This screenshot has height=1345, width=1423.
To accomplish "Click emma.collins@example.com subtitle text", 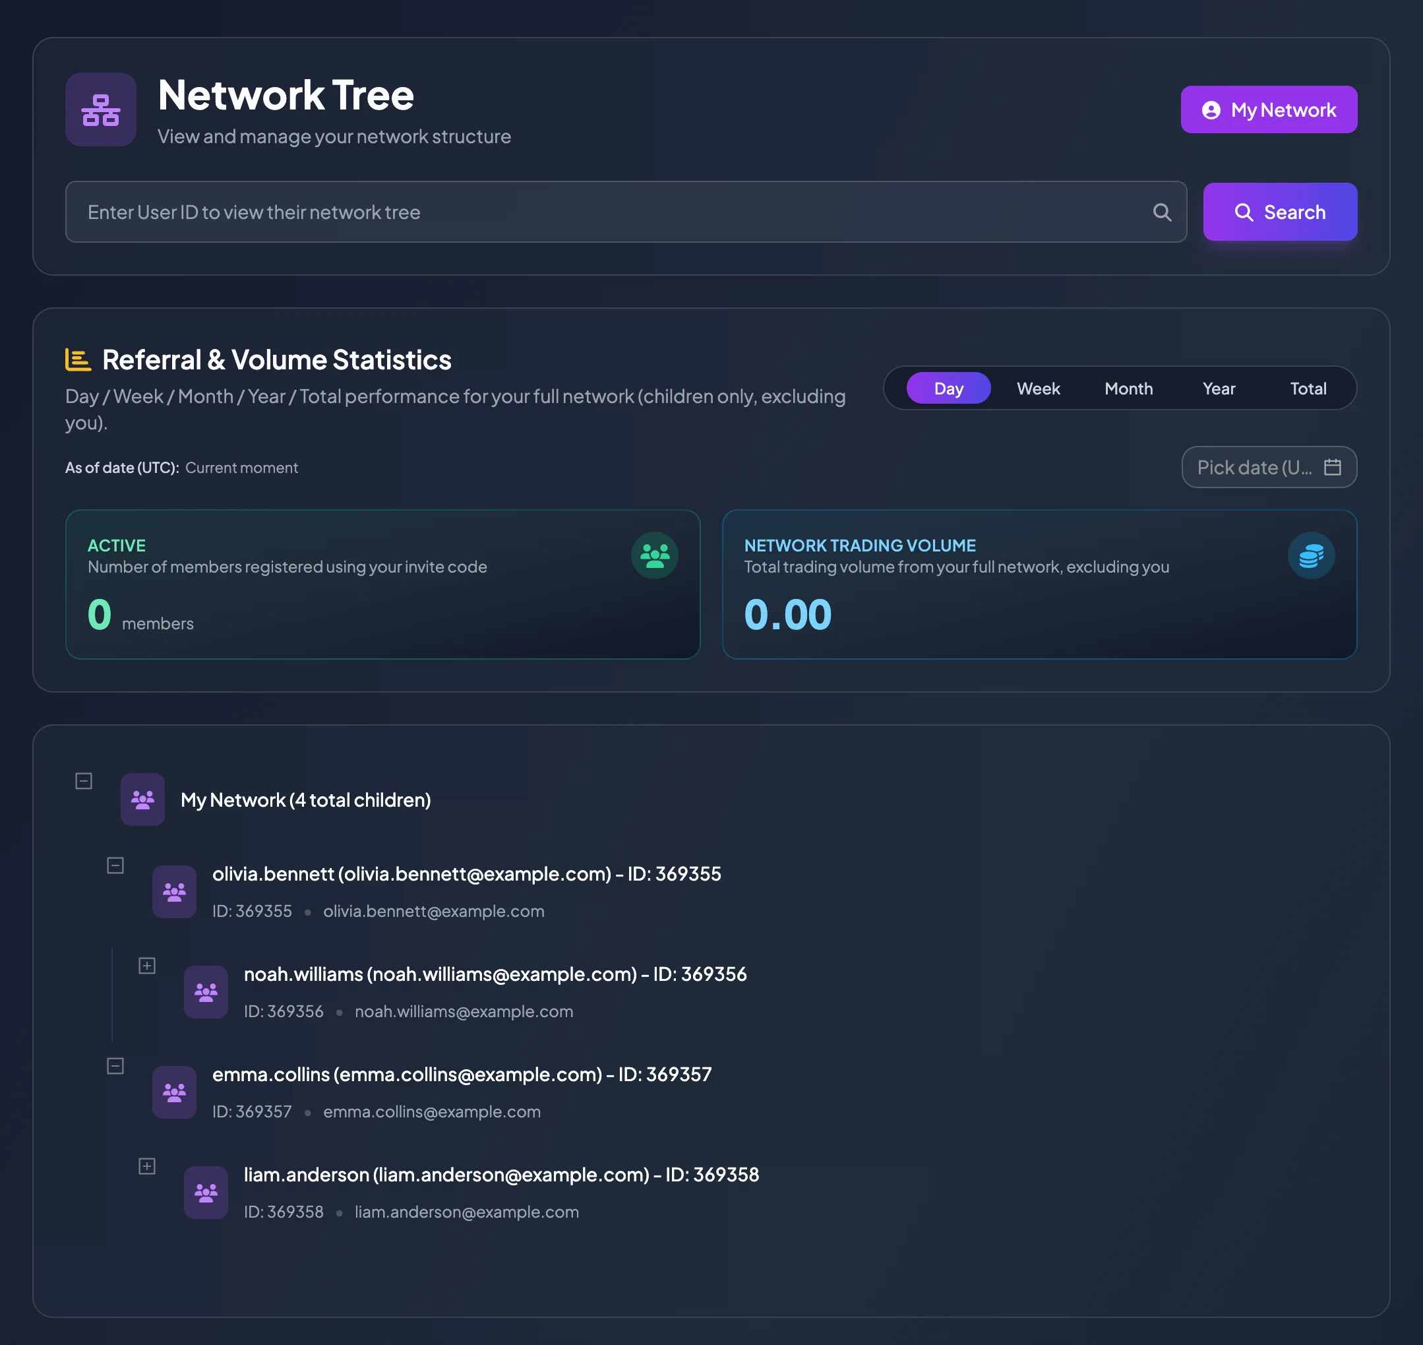I will [x=432, y=1112].
